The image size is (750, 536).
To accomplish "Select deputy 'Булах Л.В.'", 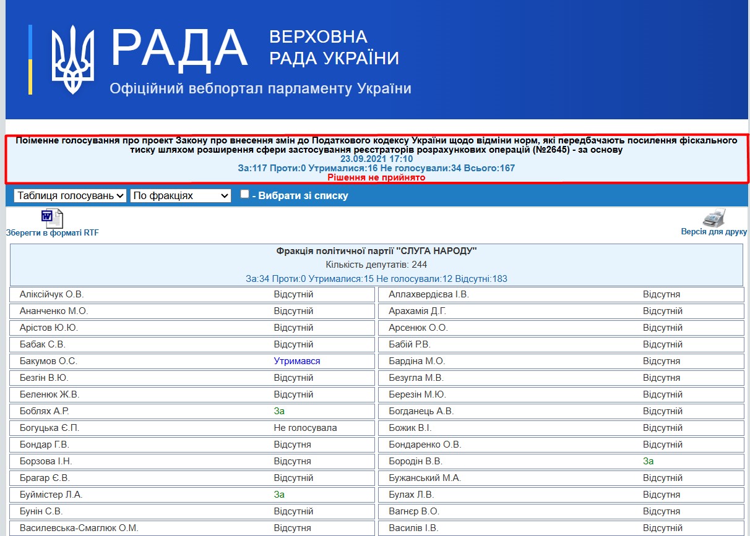I will (412, 495).
